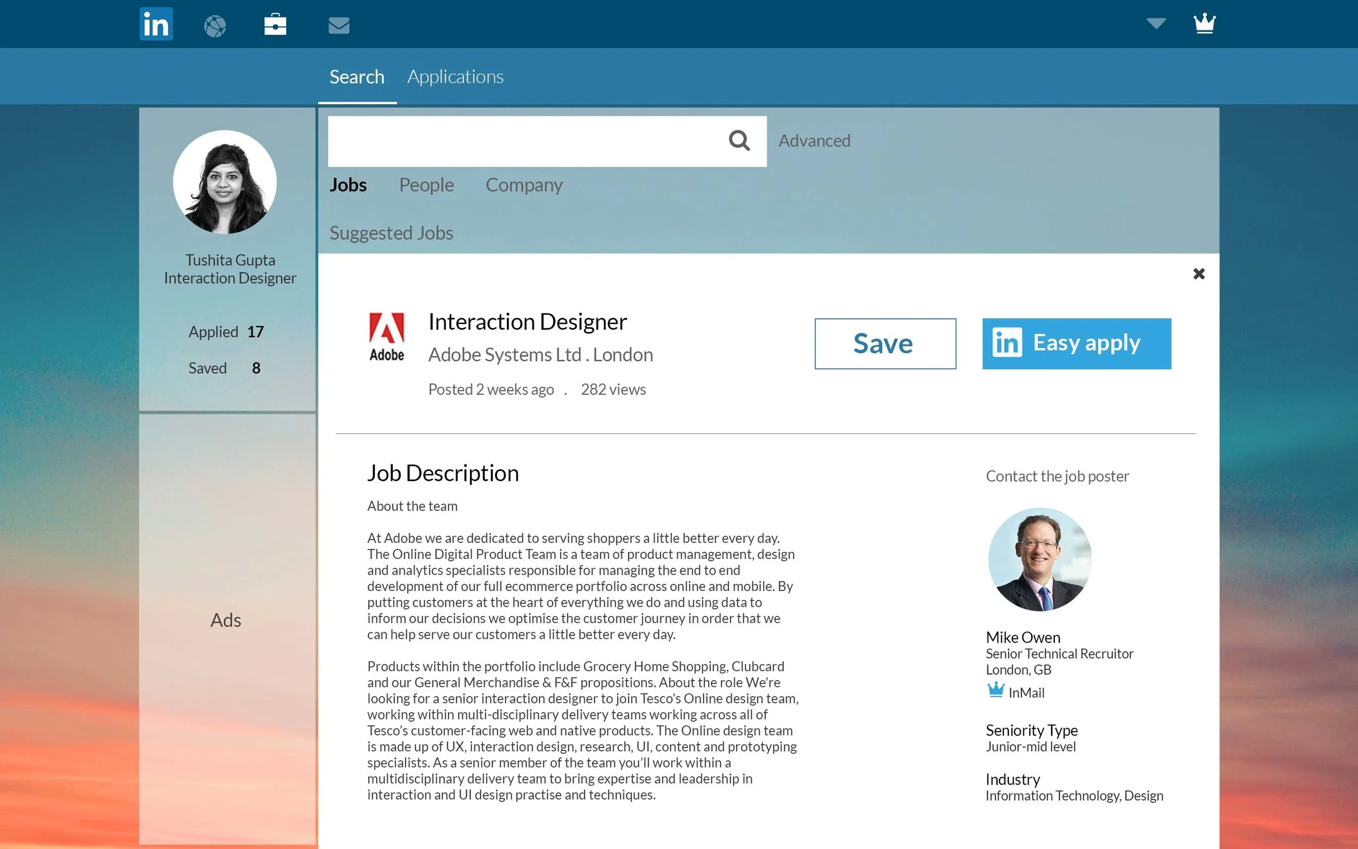The image size is (1358, 849).
Task: Open the messages envelope icon
Action: click(338, 26)
